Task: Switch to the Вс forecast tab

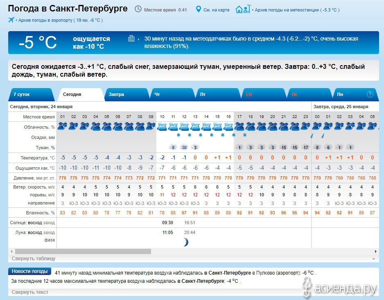Action: (x=310, y=95)
